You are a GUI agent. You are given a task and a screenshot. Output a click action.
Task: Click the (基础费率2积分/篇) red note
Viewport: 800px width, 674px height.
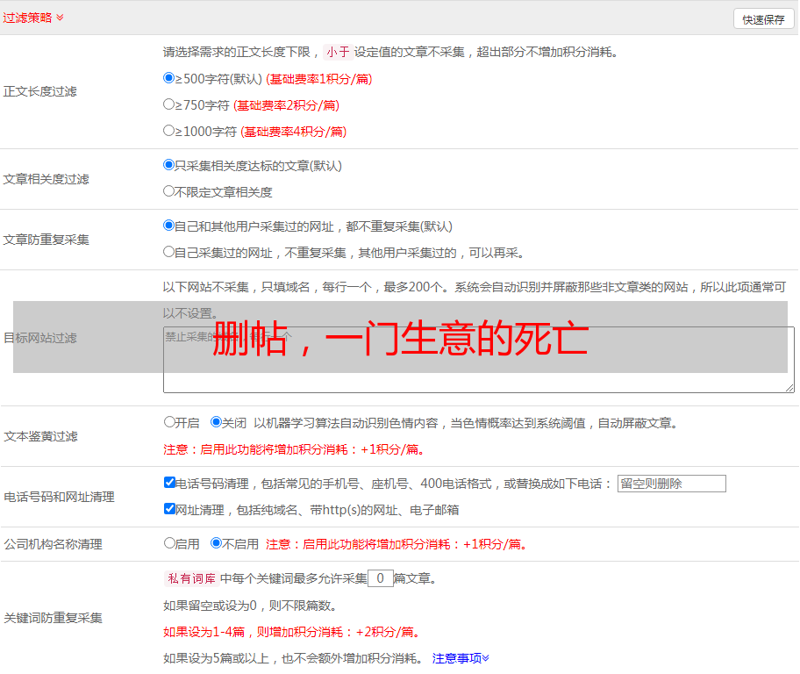[286, 105]
